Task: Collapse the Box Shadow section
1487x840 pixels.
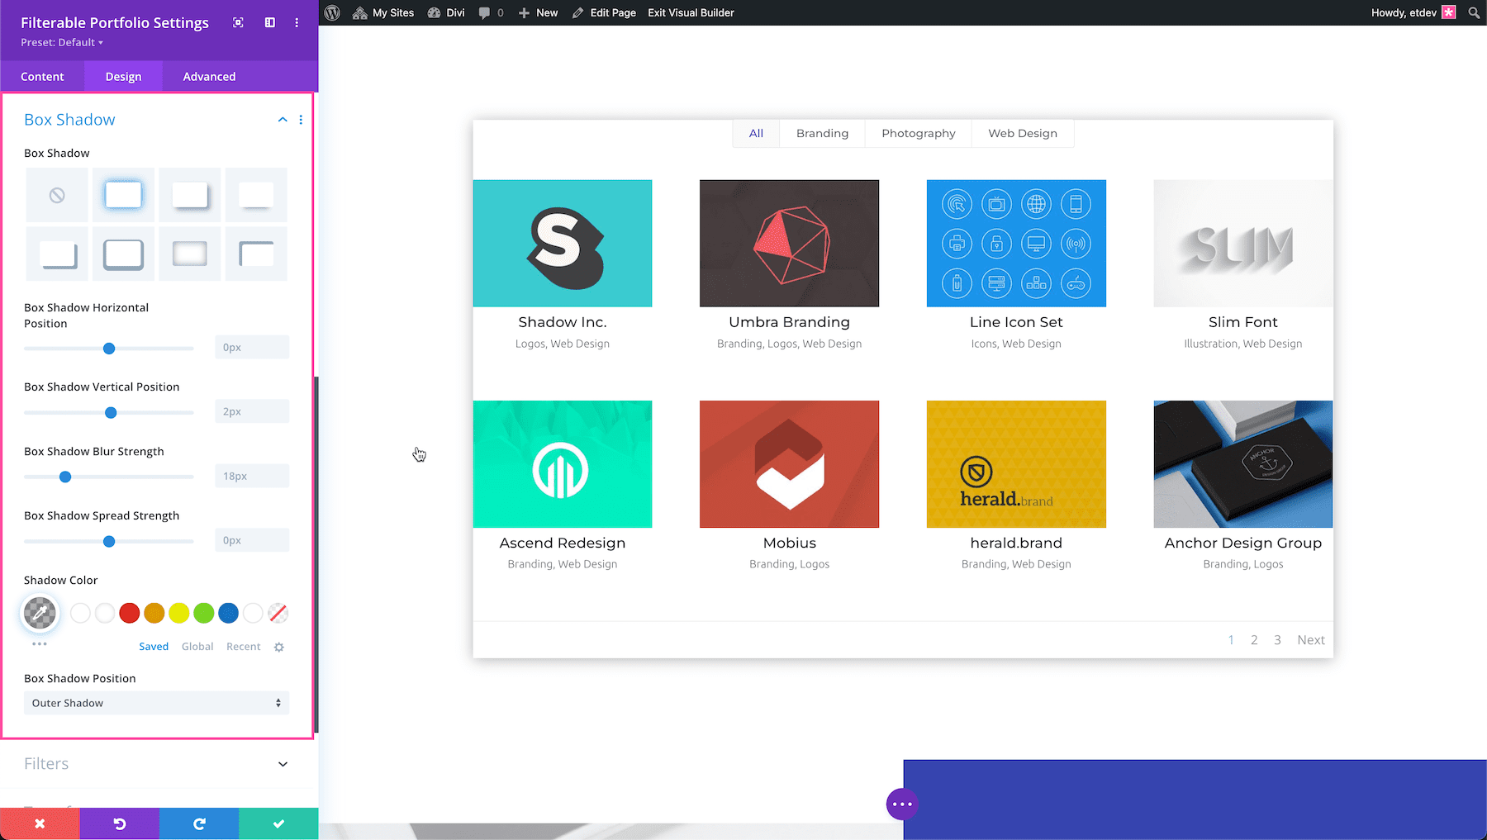Action: 283,120
